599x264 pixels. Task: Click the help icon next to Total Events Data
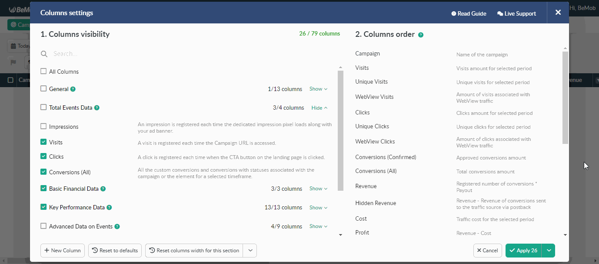click(97, 108)
